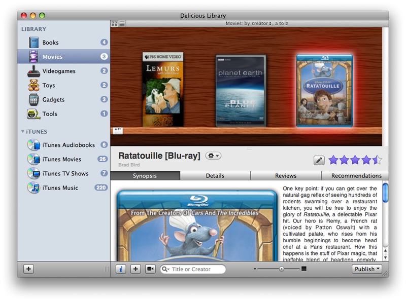This screenshot has width=406, height=301.
Task: Set rating using the first star
Action: tap(333, 160)
